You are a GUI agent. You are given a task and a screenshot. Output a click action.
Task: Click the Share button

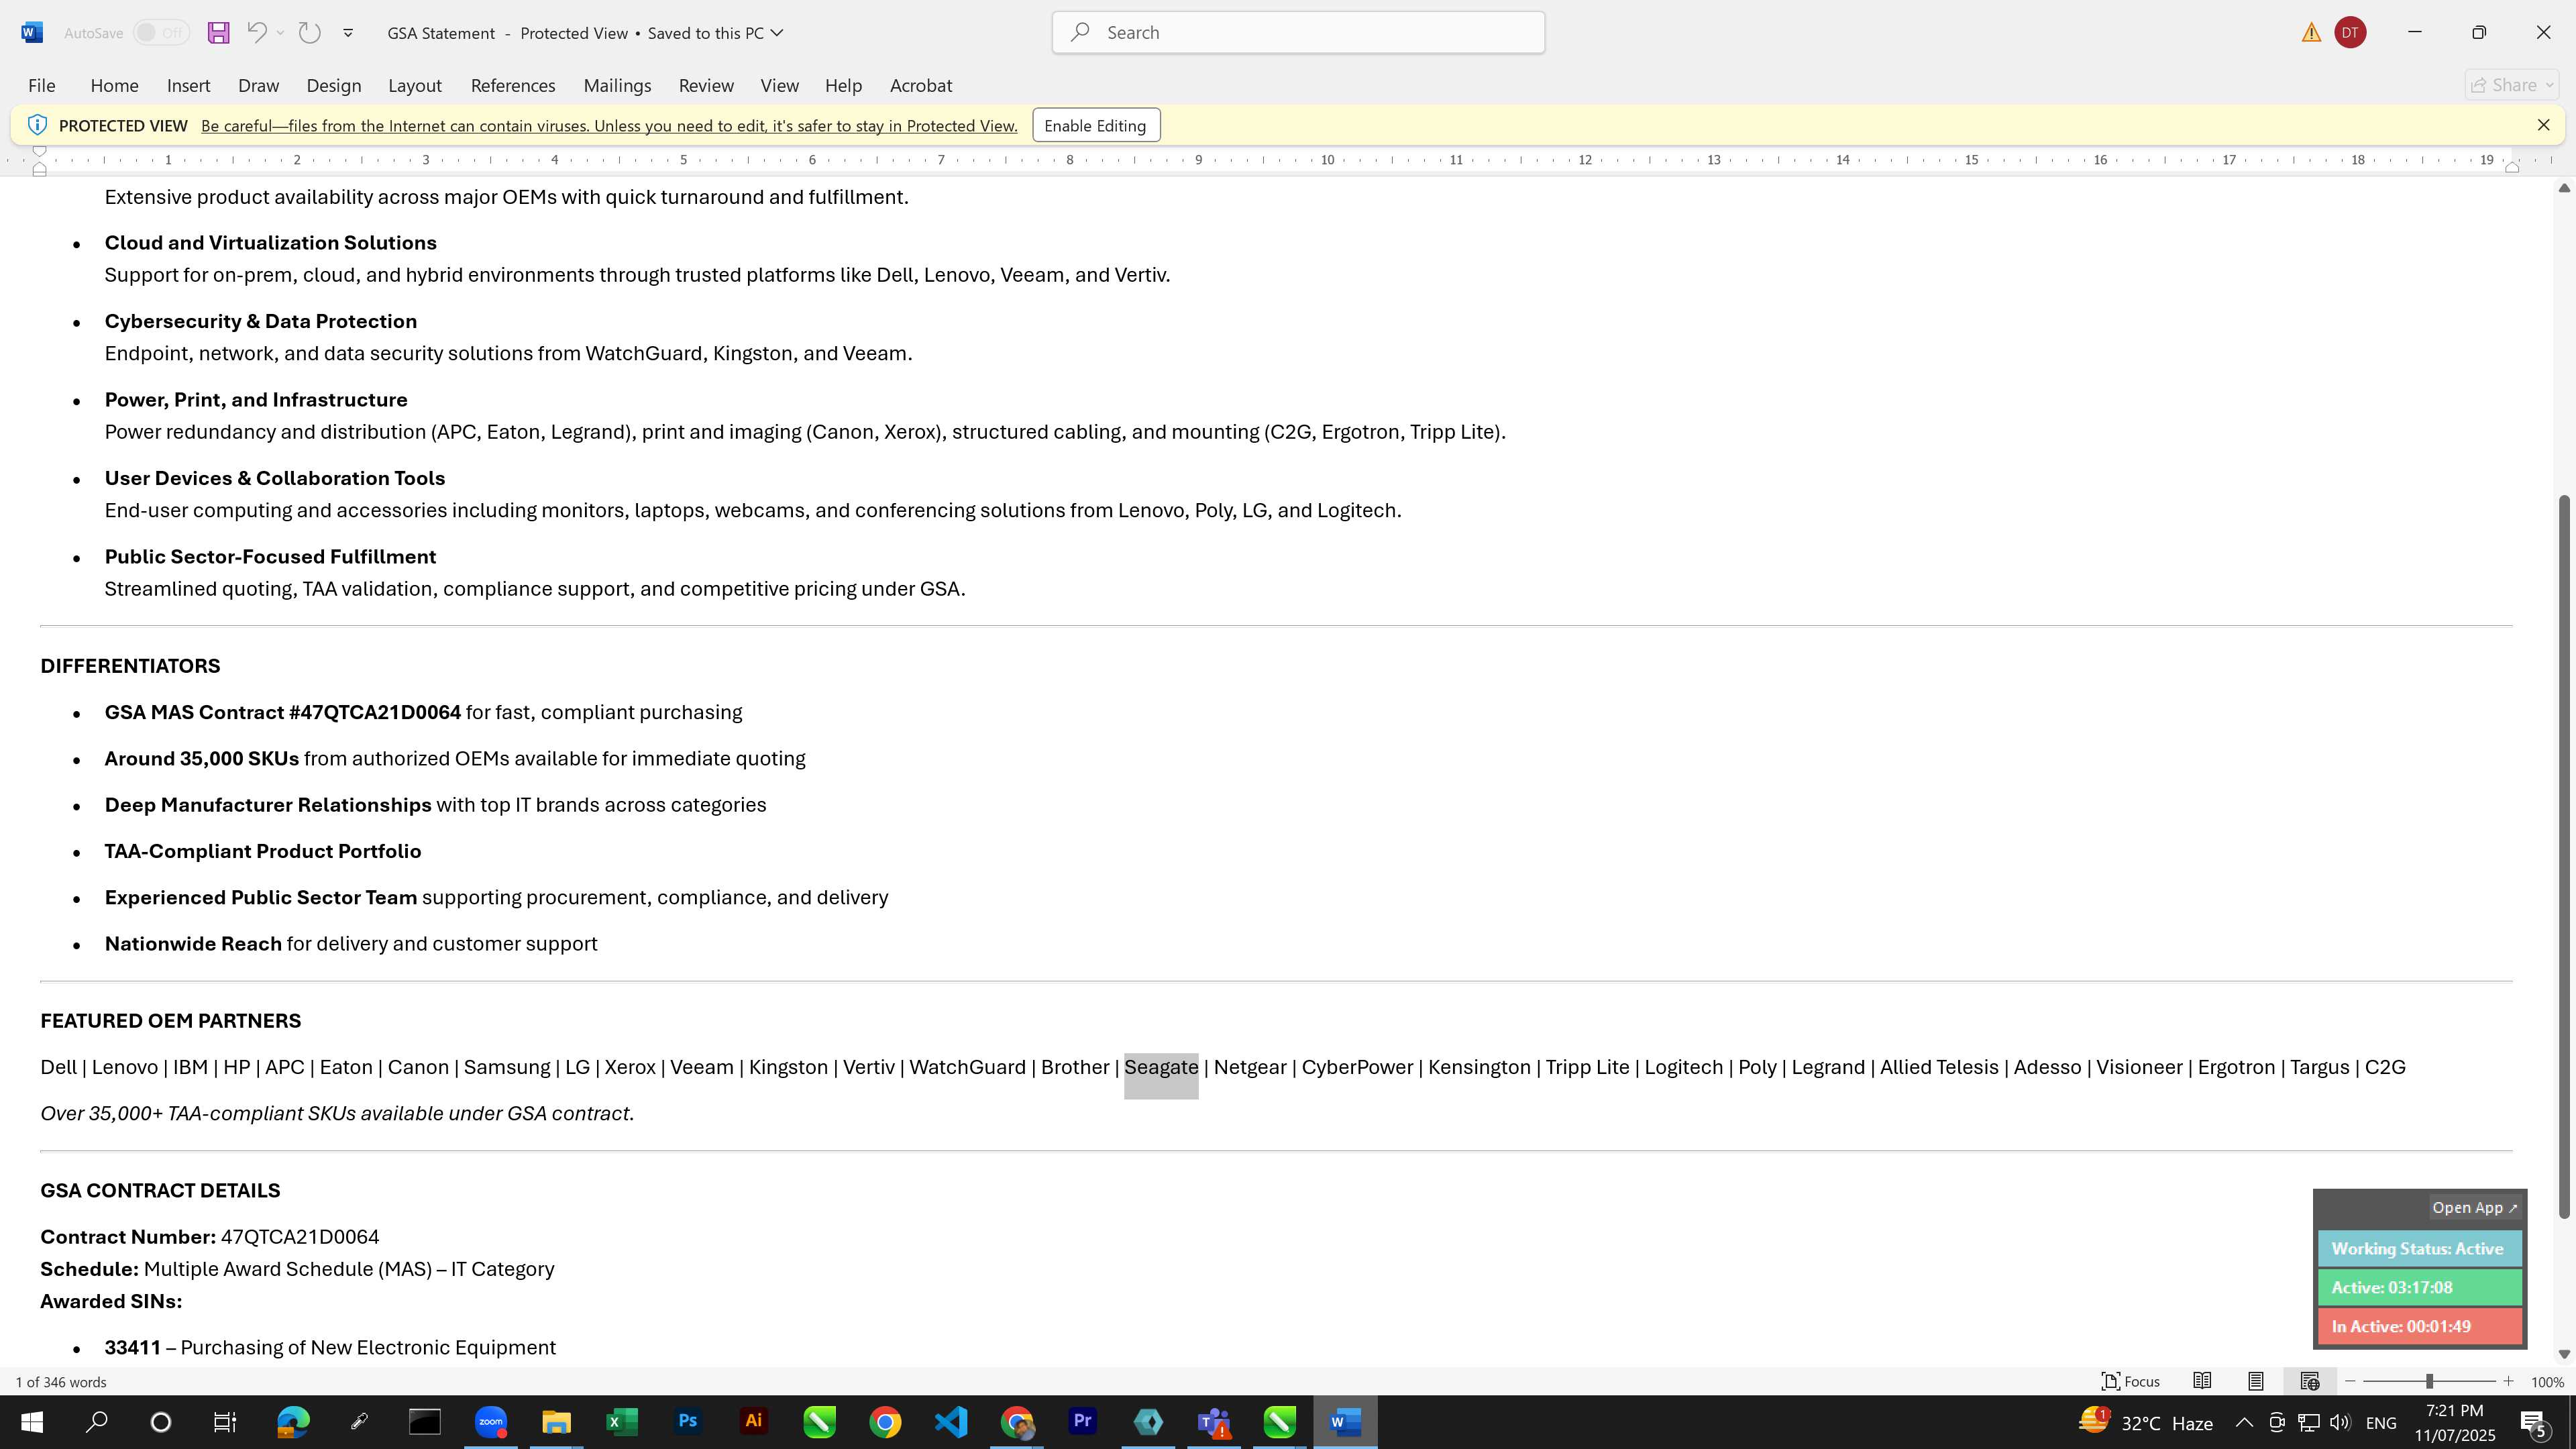(2513, 85)
